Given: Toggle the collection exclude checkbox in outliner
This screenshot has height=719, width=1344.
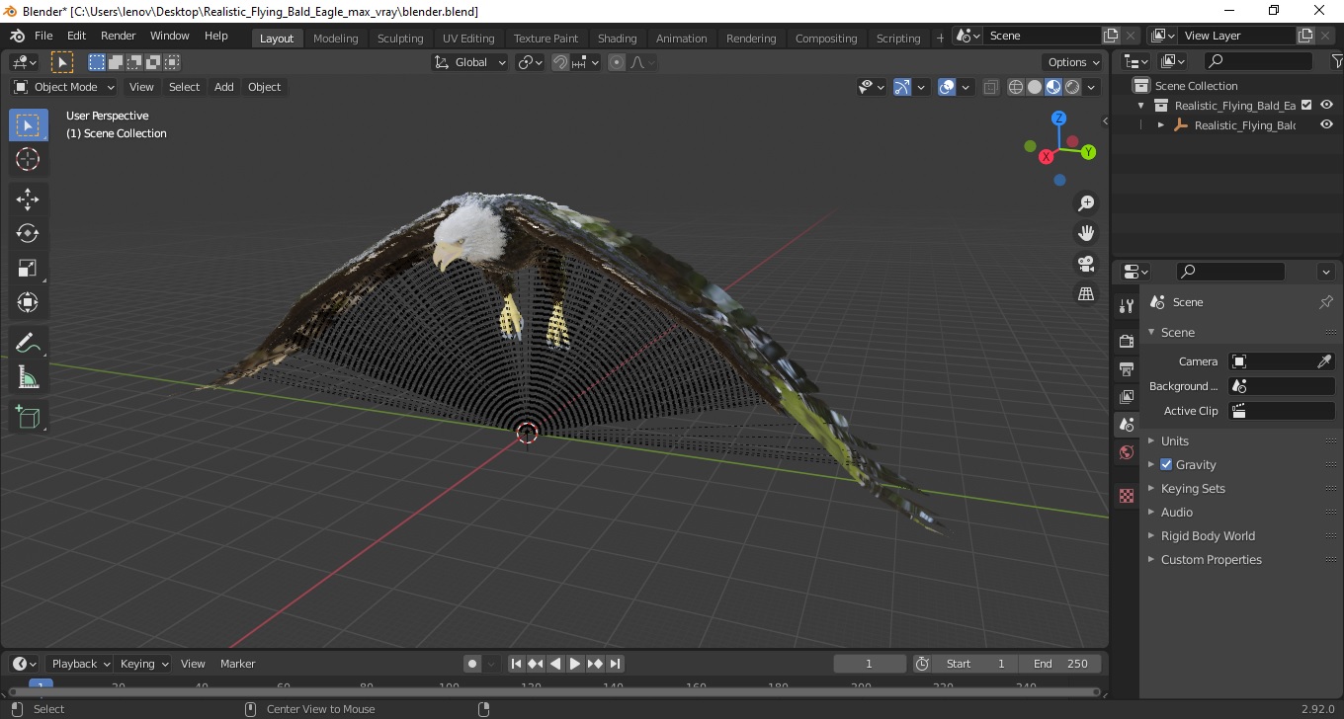Looking at the screenshot, I should click(1306, 105).
